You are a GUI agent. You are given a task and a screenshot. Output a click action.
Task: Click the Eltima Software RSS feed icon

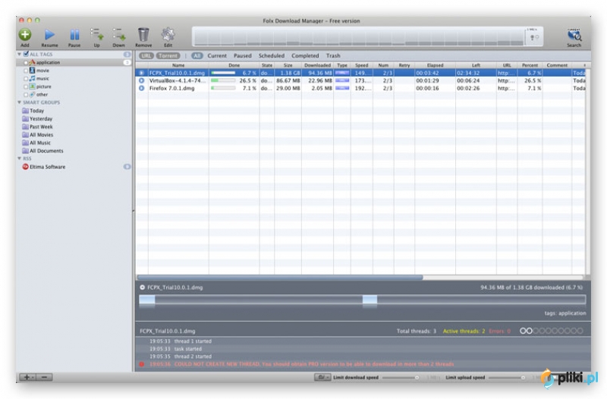[x=26, y=167]
